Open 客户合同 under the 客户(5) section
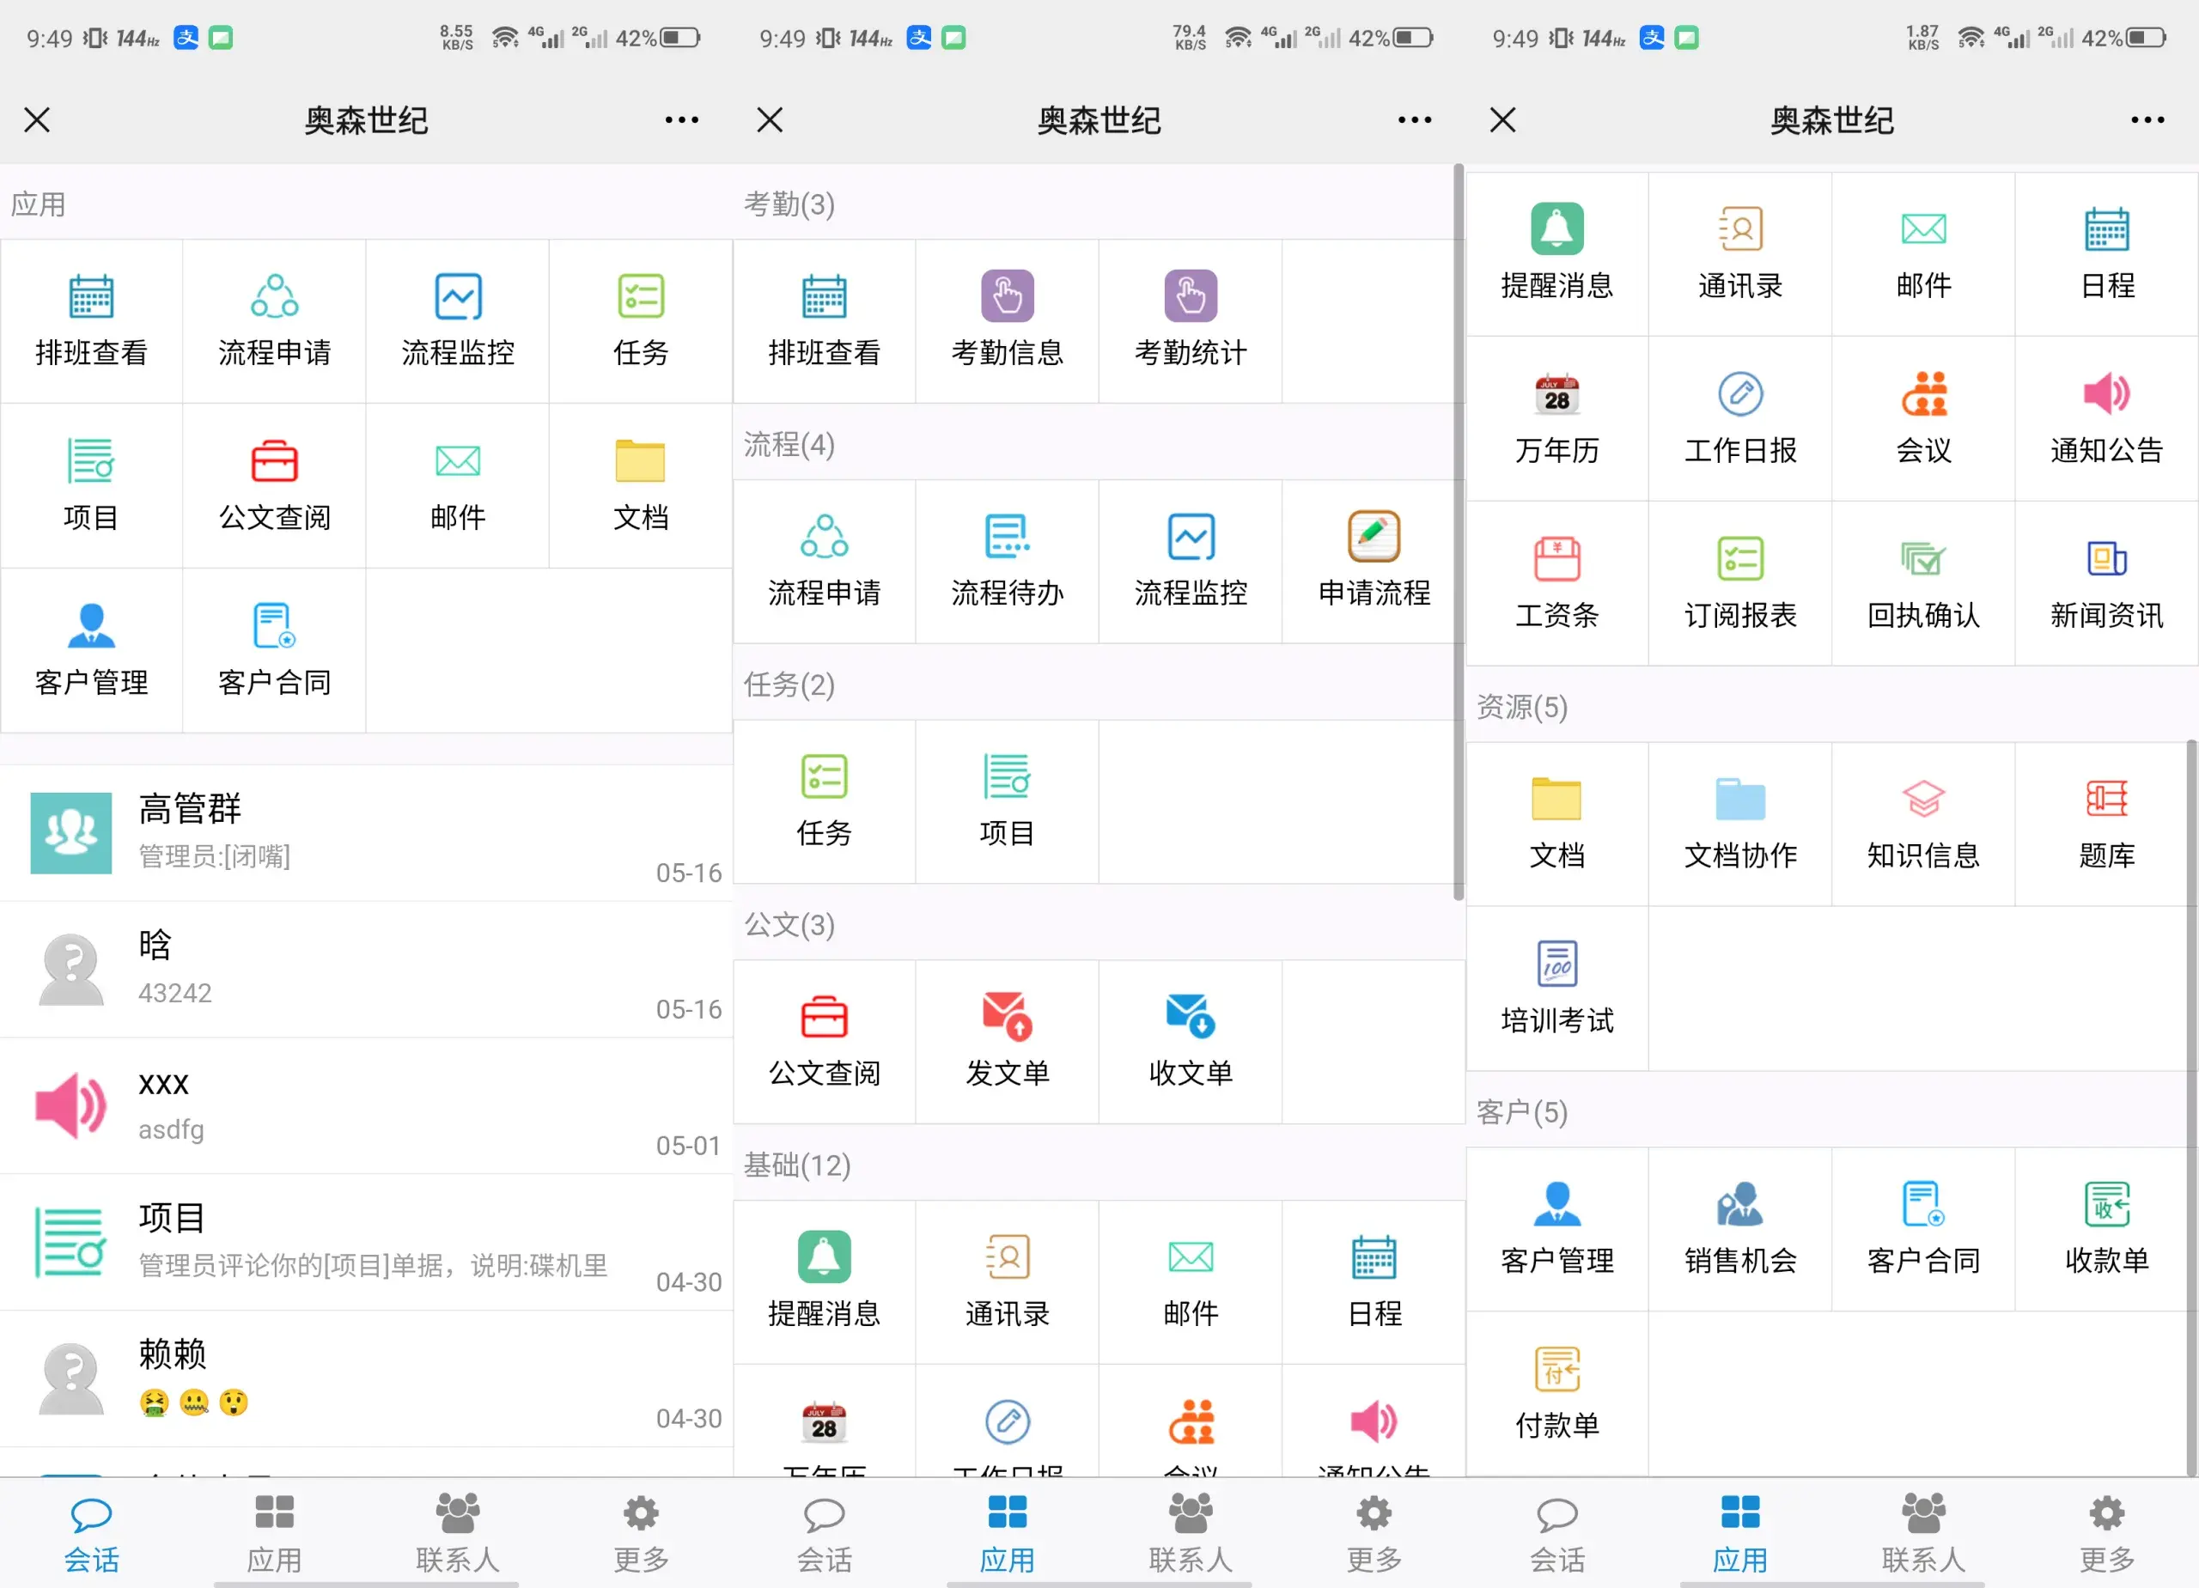Image resolution: width=2199 pixels, height=1588 pixels. click(1923, 1229)
